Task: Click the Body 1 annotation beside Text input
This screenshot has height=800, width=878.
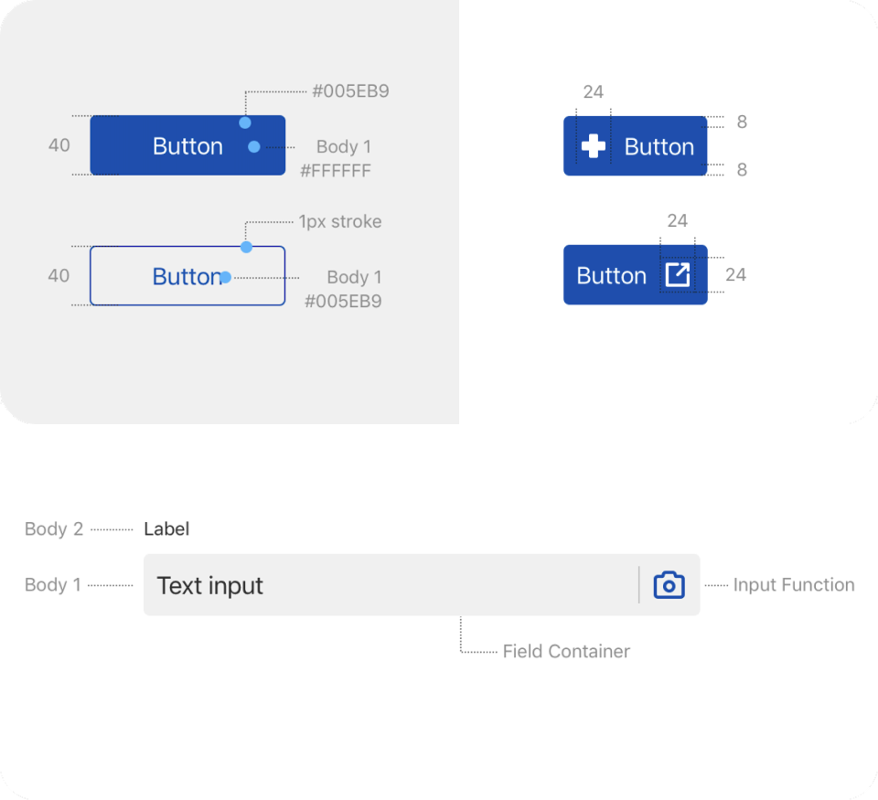Action: (52, 584)
